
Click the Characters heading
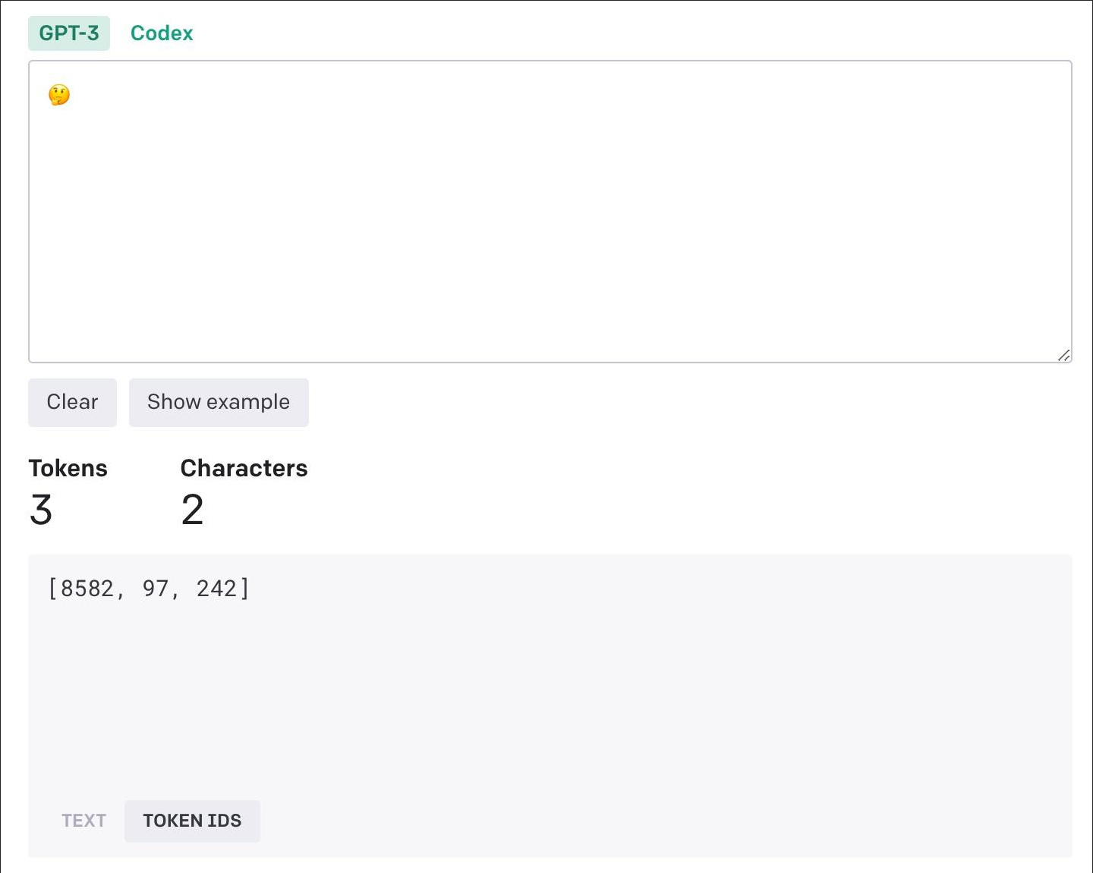(244, 468)
